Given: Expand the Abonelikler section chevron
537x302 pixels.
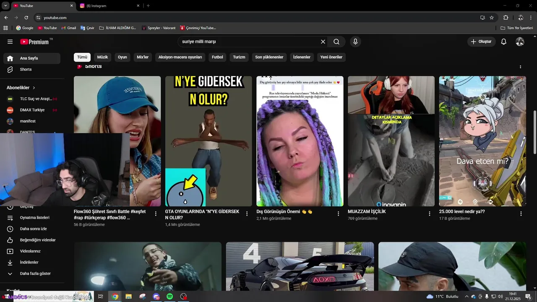Looking at the screenshot, I should 34,88.
